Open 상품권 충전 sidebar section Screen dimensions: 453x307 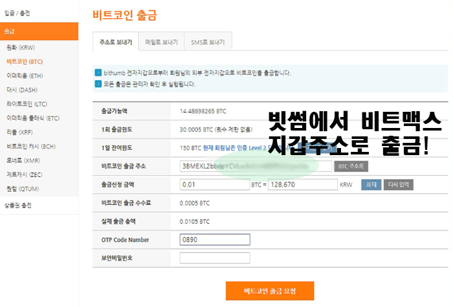(x=18, y=206)
